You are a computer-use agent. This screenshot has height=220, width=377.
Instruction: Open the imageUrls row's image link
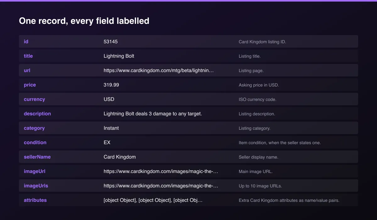pyautogui.click(x=161, y=186)
